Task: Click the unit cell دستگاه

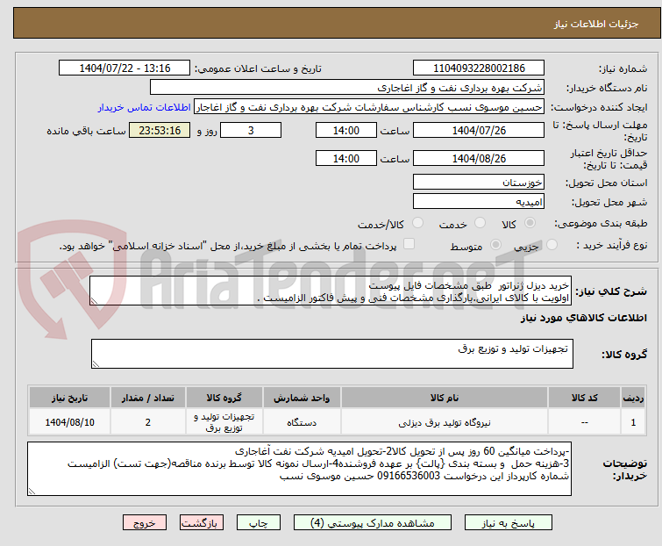Action: tap(302, 422)
